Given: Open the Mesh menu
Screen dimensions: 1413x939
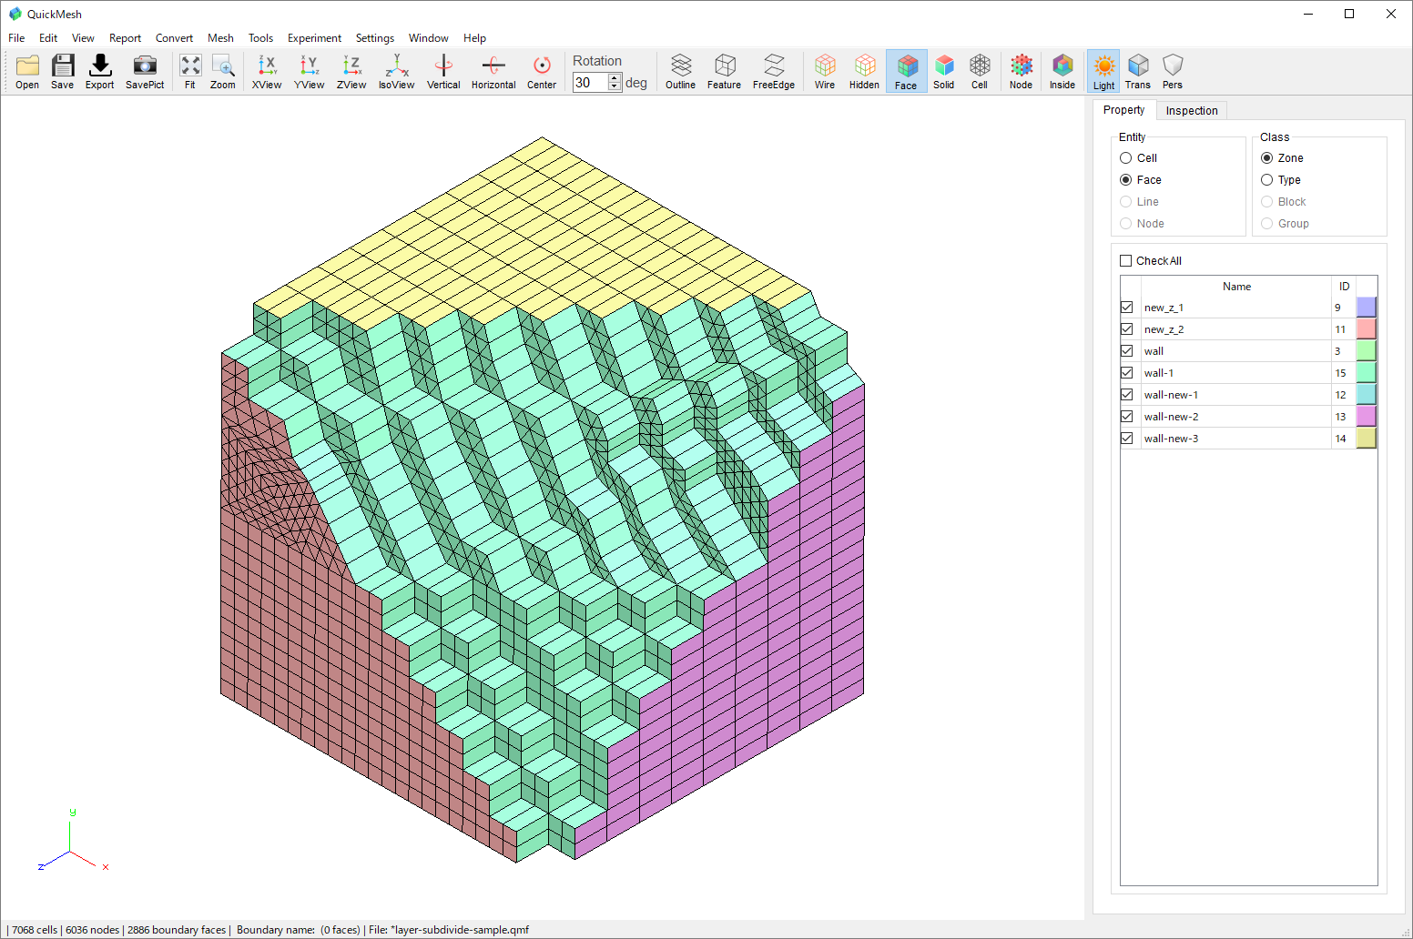Looking at the screenshot, I should point(220,38).
